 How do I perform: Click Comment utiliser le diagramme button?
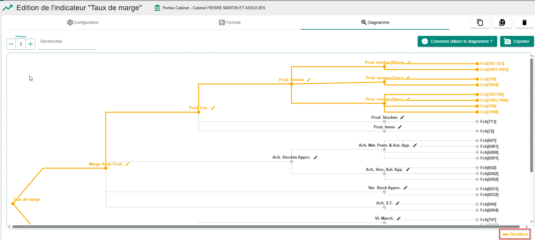[457, 41]
